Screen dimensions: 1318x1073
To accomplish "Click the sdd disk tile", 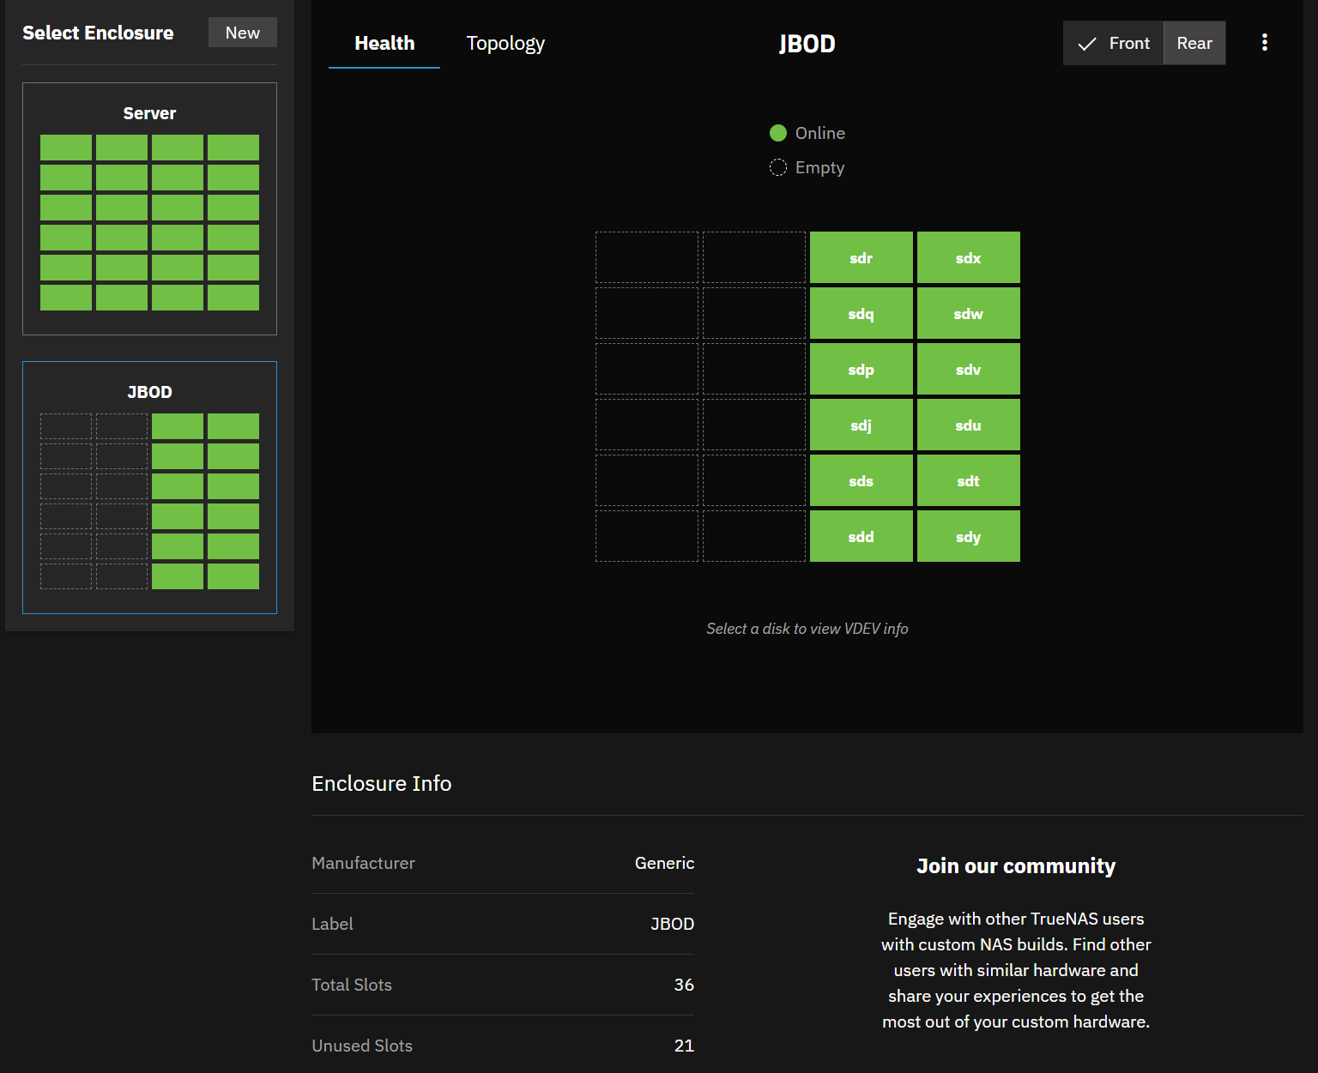I will 861,536.
